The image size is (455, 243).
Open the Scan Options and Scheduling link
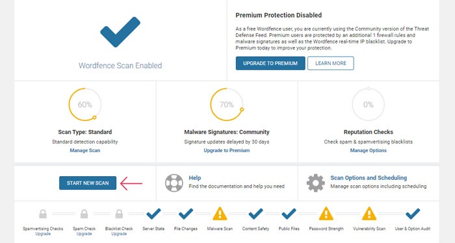point(369,178)
